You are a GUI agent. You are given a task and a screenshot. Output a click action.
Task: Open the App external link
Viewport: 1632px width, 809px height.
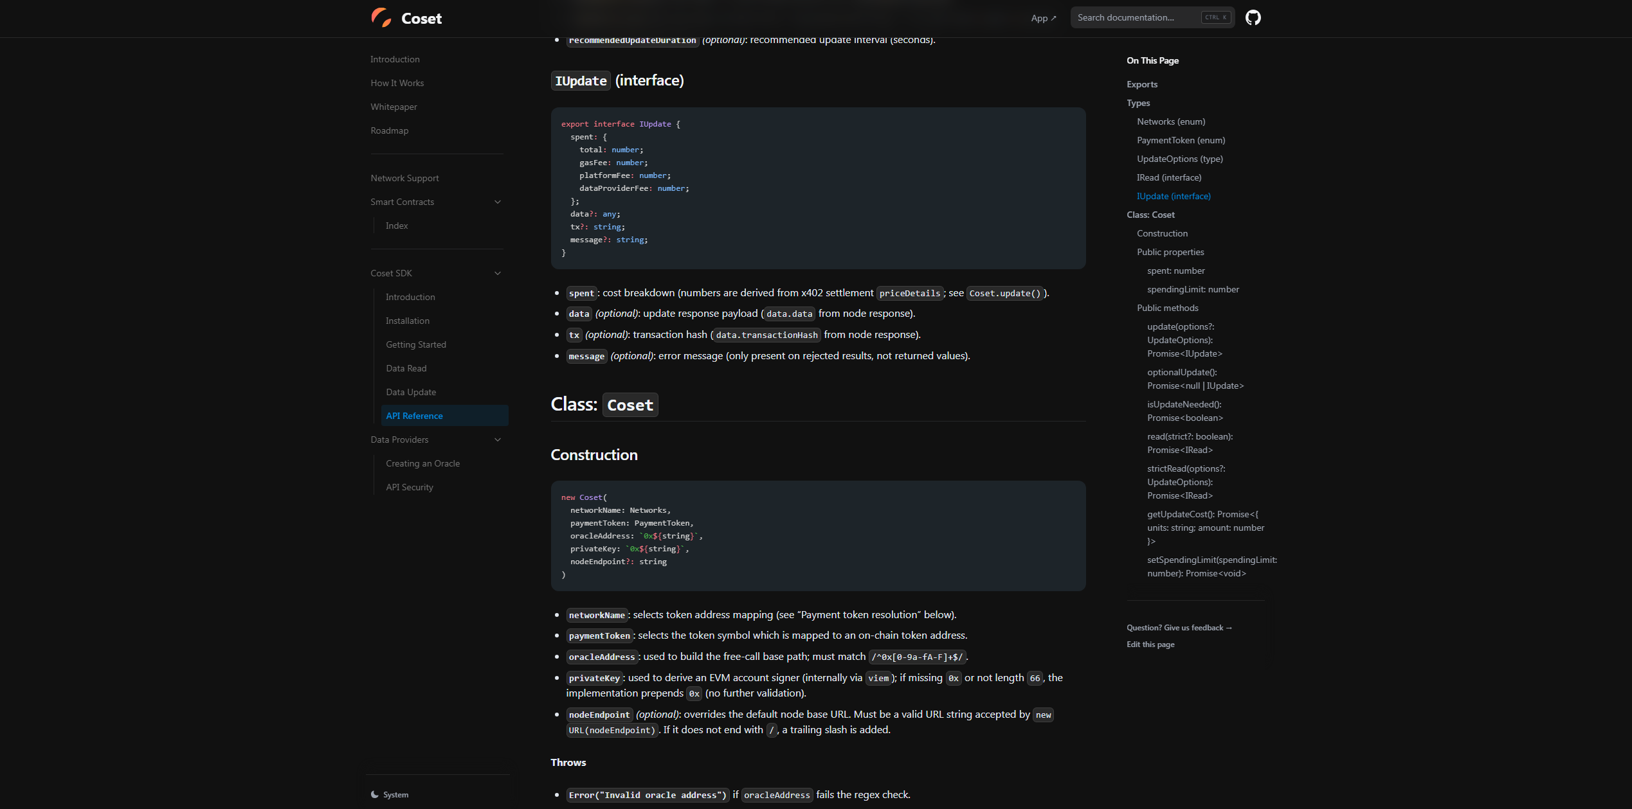[1043, 18]
